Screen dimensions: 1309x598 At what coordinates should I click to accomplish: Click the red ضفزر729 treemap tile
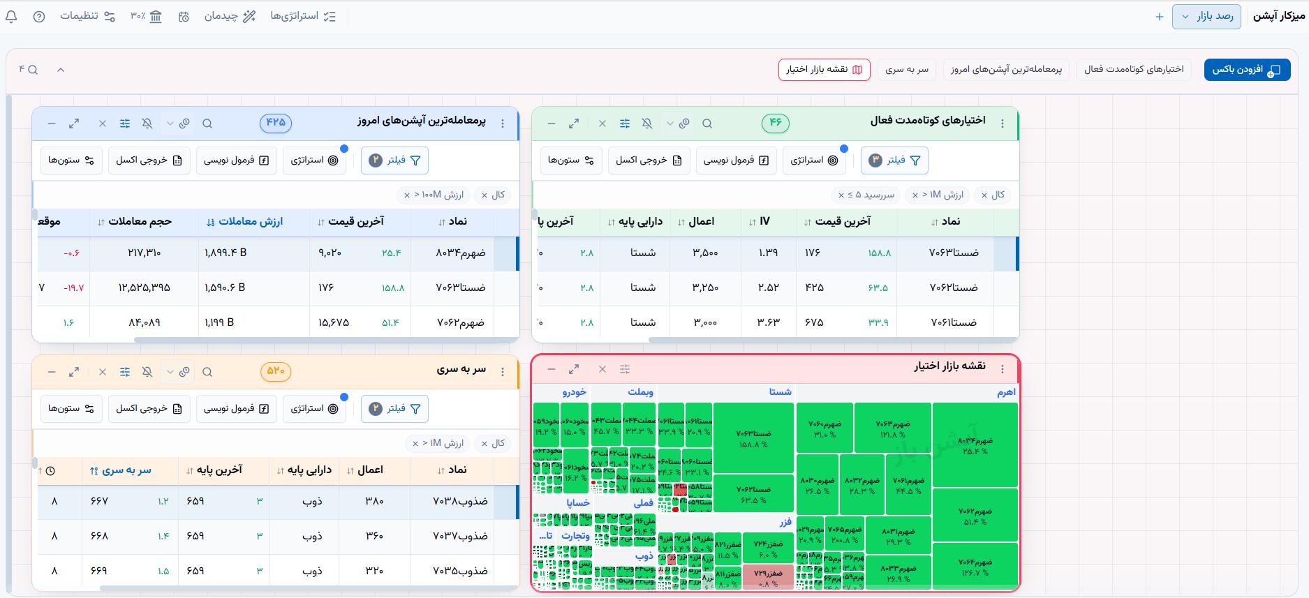(768, 578)
